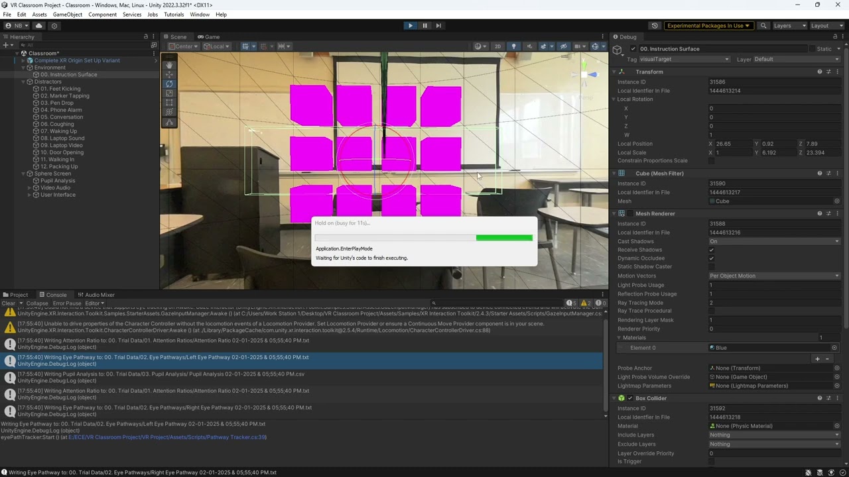Open Include Layers dropdown
849x477 pixels.
pyautogui.click(x=774, y=435)
